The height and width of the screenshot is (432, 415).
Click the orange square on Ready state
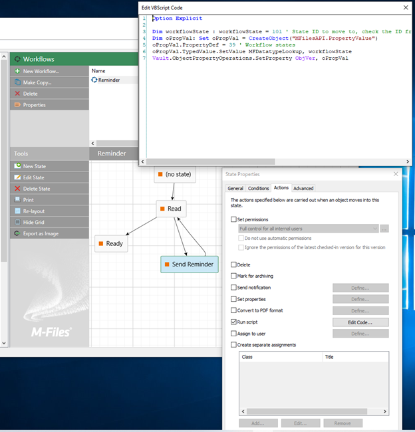click(101, 243)
